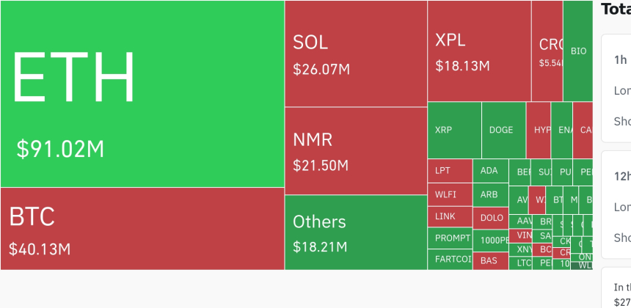The height and width of the screenshot is (308, 631).
Task: Click the XPL $18.13M tile
Action: (479, 51)
